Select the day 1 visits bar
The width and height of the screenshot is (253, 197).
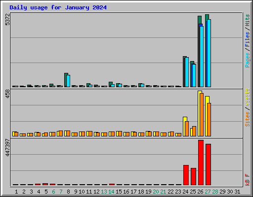click(14, 134)
